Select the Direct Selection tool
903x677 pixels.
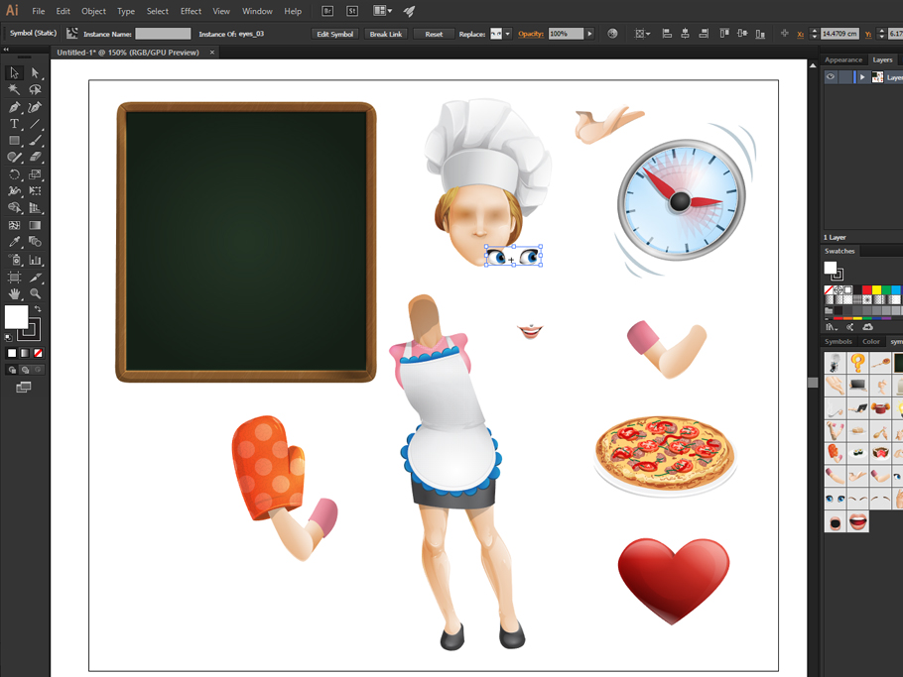pos(36,73)
